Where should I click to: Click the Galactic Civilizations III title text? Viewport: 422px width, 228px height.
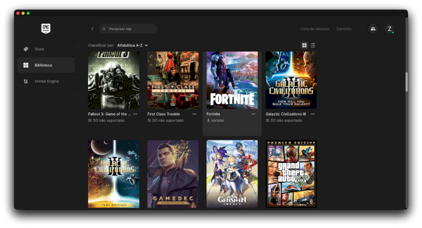[285, 114]
